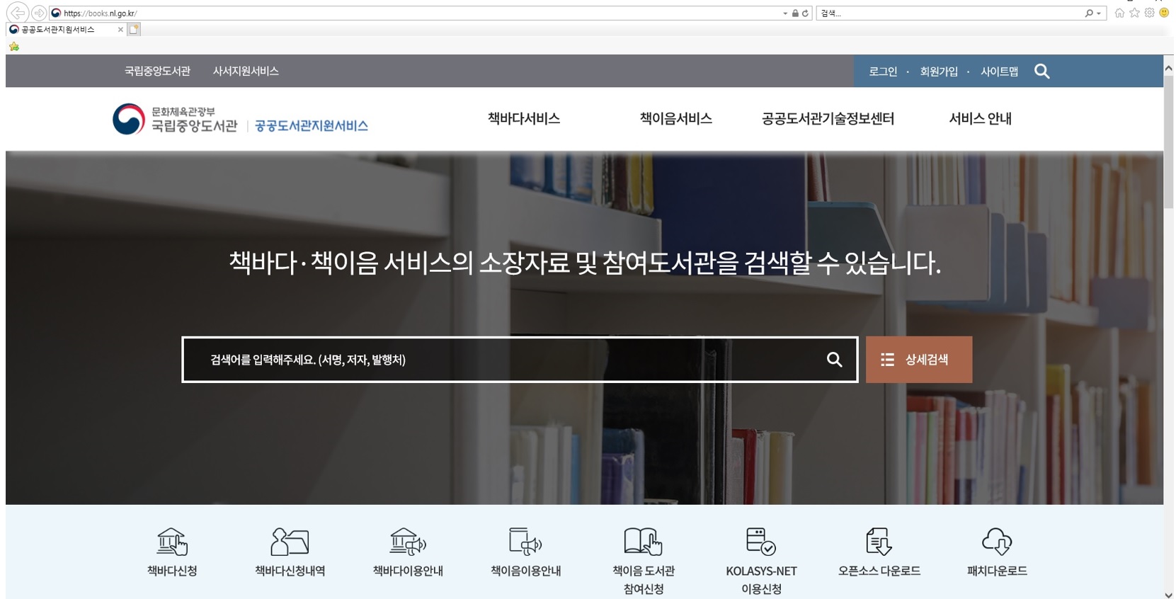The image size is (1176, 599).
Task: Click the 국립중앙도서관 logo emblem
Action: [x=128, y=119]
